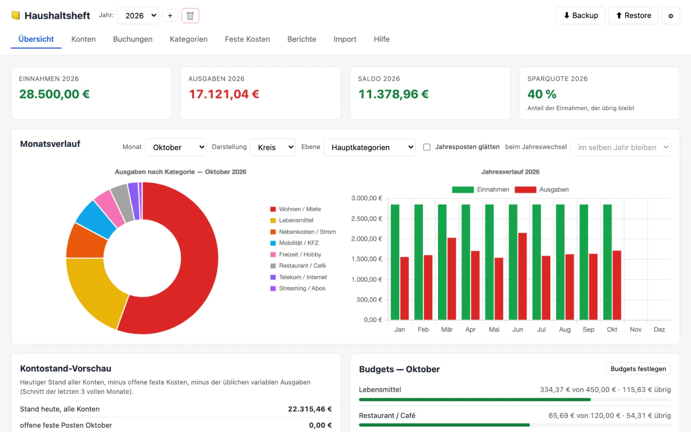Toggle Mobilität / KFZ legend entry
Screen dimensions: 691x432
(294, 243)
